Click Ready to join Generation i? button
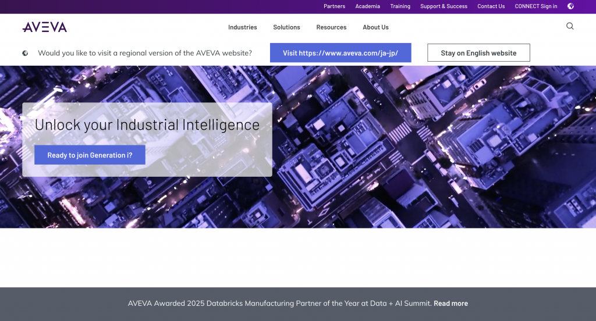The width and height of the screenshot is (596, 321). [90, 155]
